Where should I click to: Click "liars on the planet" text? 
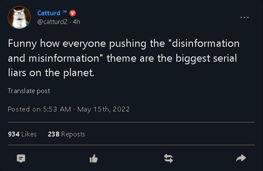click(51, 73)
